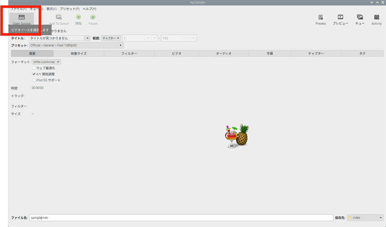
Task: Toggle the iPod 5G サポート checkbox
Action: [34, 80]
